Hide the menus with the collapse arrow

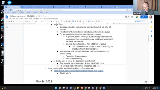coord(147,21)
